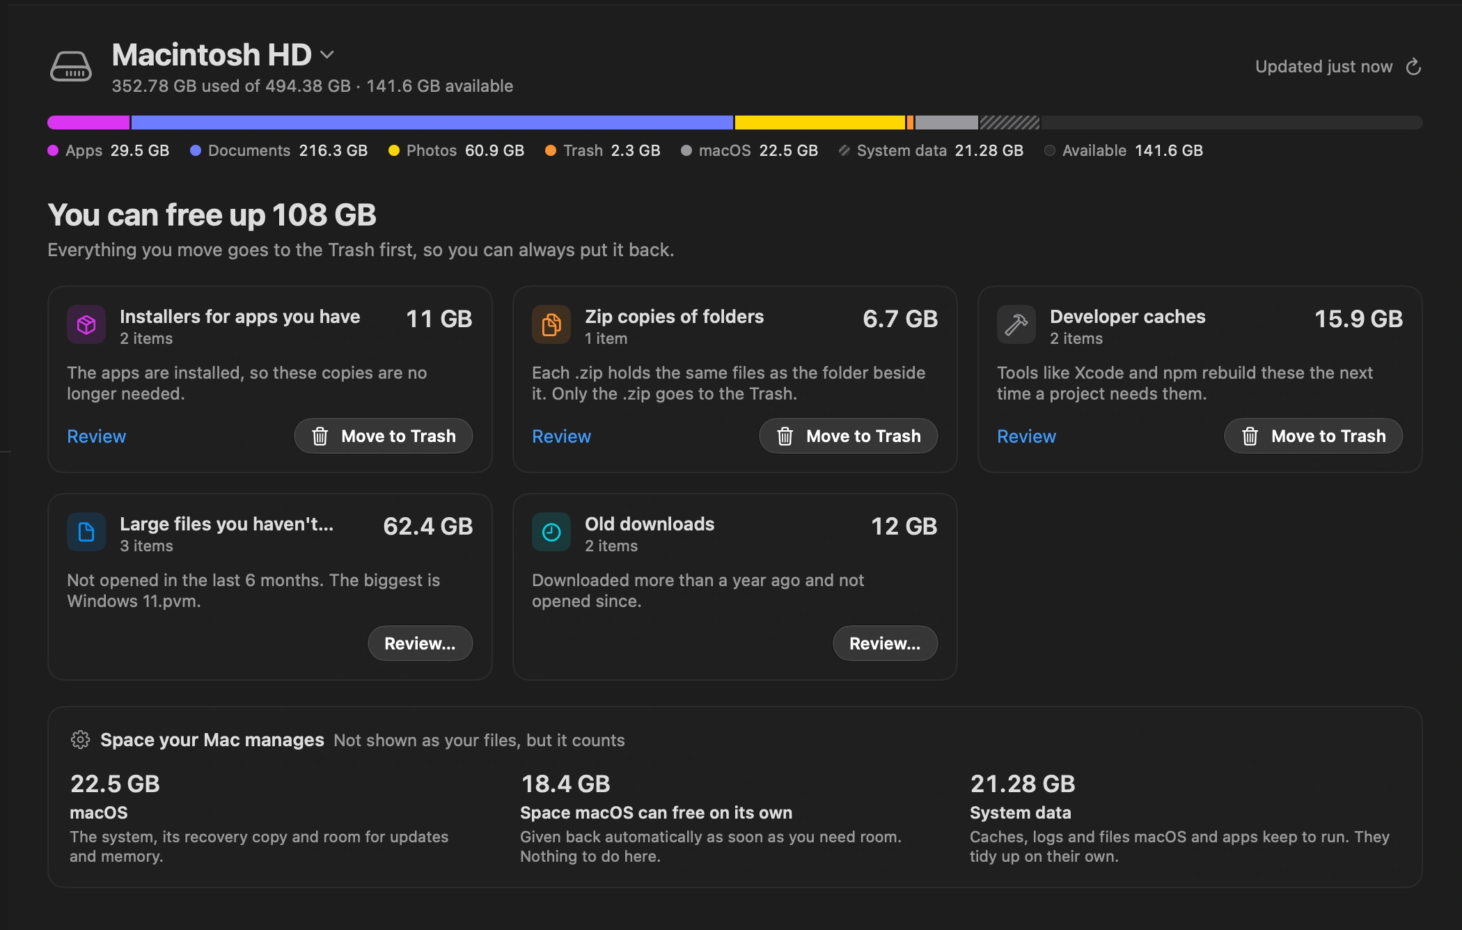Click the Photos 60.9 GB legend entry
The width and height of the screenshot is (1462, 930).
point(456,150)
